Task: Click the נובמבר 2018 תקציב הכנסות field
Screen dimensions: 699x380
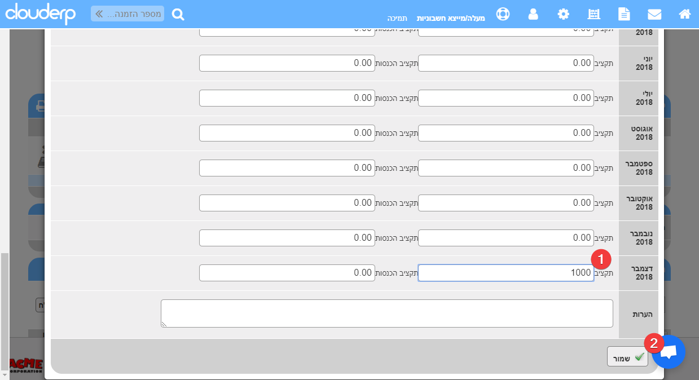Action: coord(287,238)
